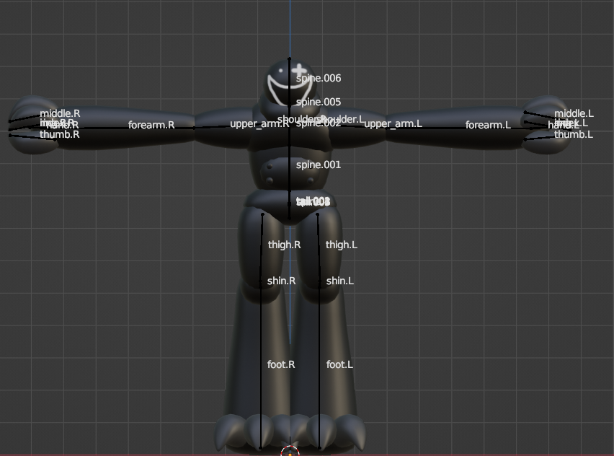The width and height of the screenshot is (614, 456).
Task: Select the shin.L bone label
Action: click(x=340, y=281)
